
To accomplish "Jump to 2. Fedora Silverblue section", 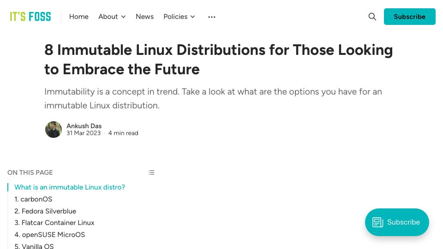I will [45, 211].
